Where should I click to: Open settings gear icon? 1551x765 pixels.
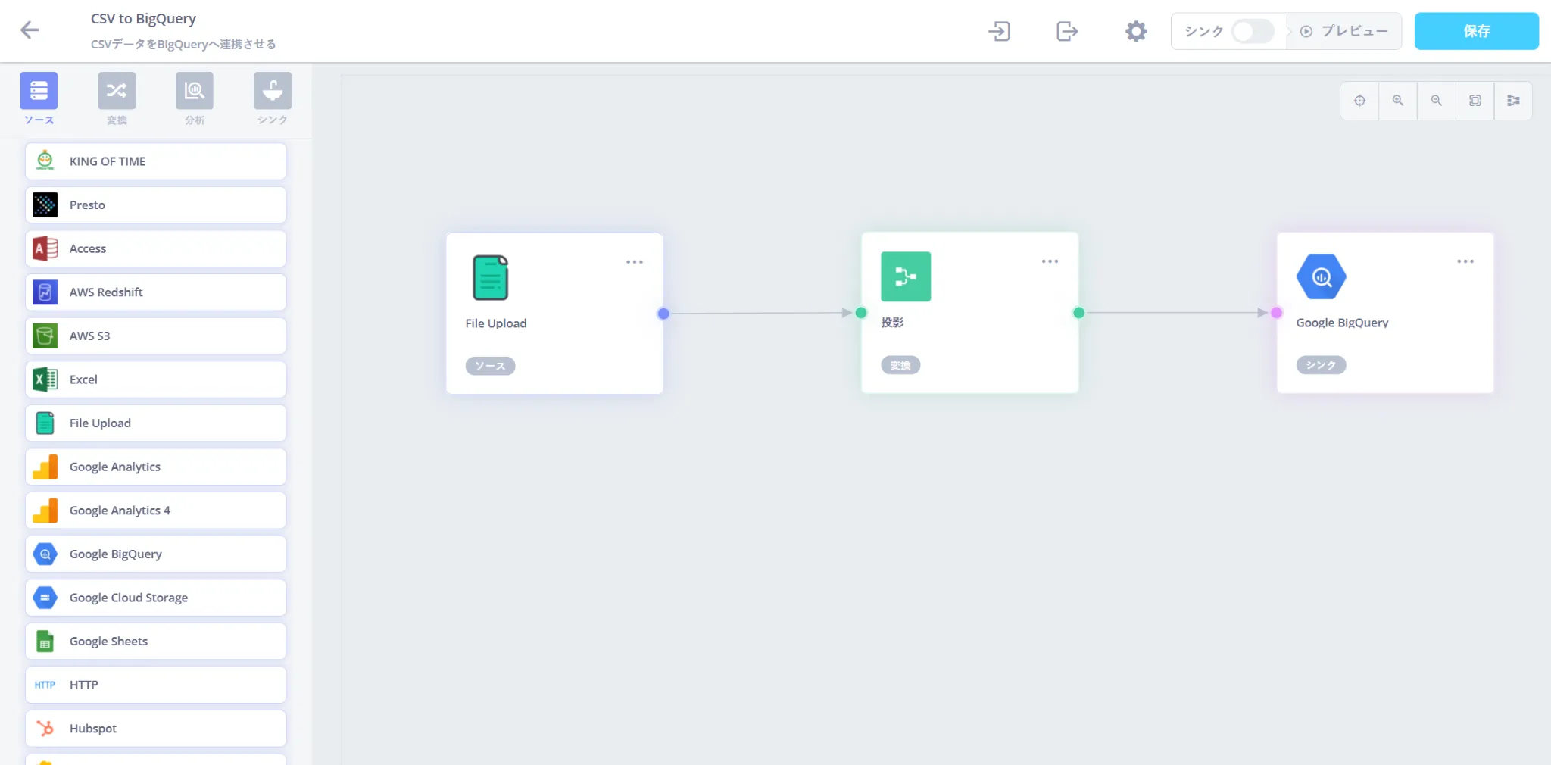coord(1135,31)
